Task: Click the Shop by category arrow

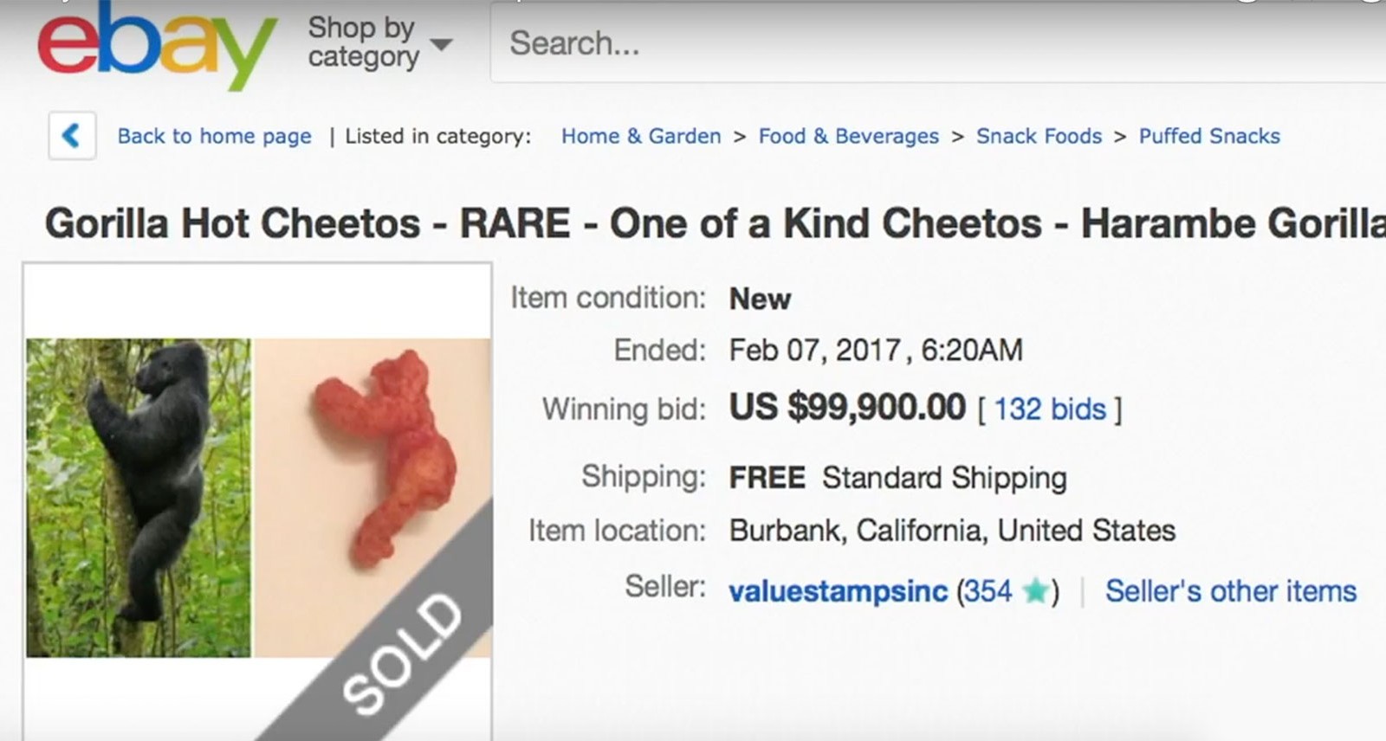Action: click(x=441, y=44)
